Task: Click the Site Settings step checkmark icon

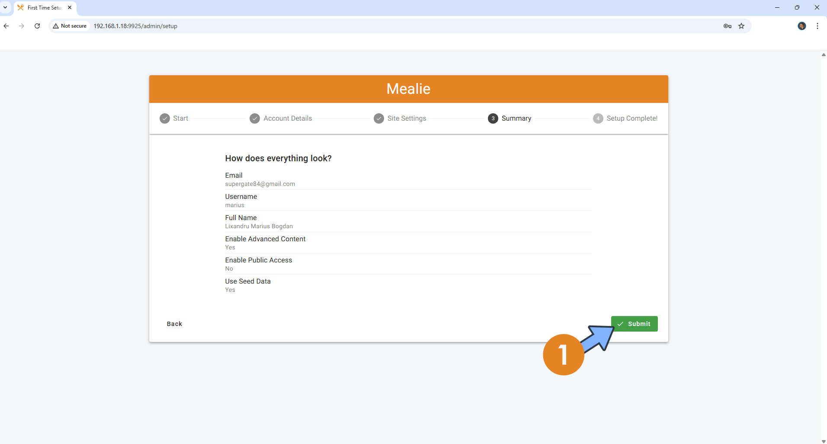Action: click(x=379, y=118)
